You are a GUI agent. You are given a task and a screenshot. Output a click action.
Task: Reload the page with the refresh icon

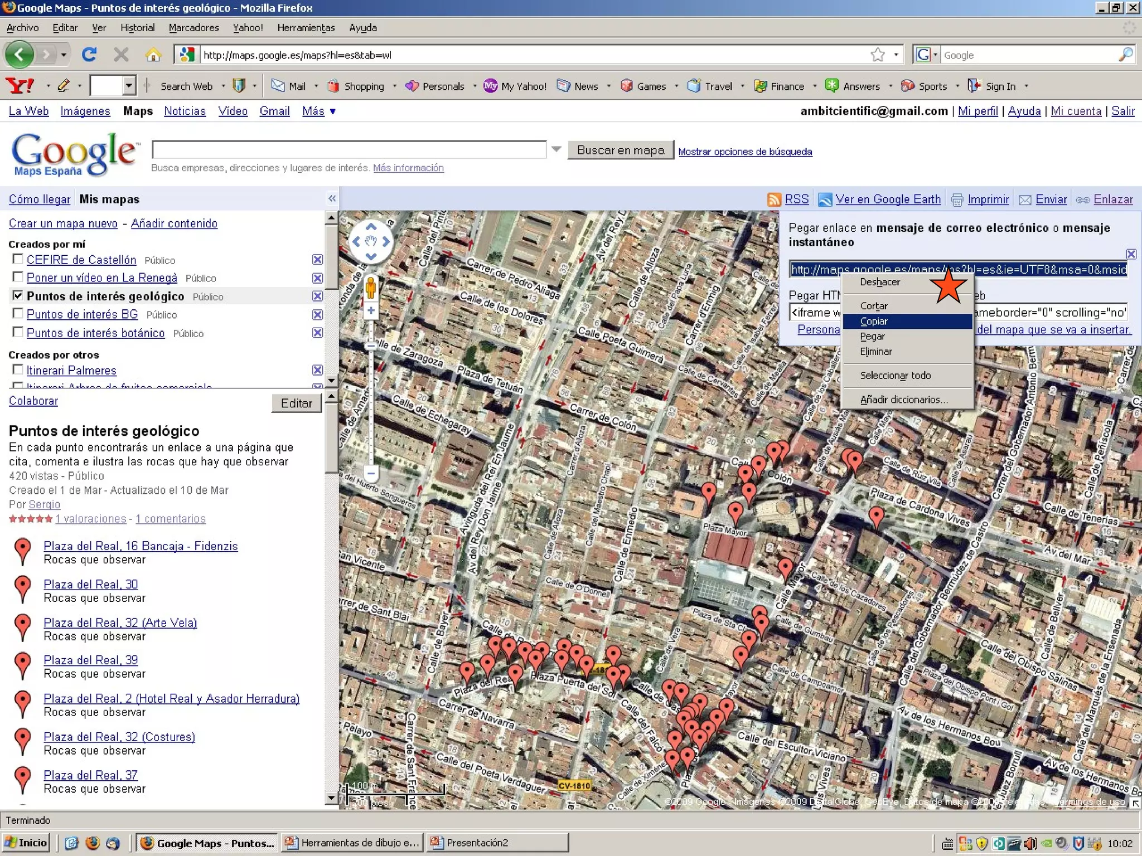coord(89,55)
